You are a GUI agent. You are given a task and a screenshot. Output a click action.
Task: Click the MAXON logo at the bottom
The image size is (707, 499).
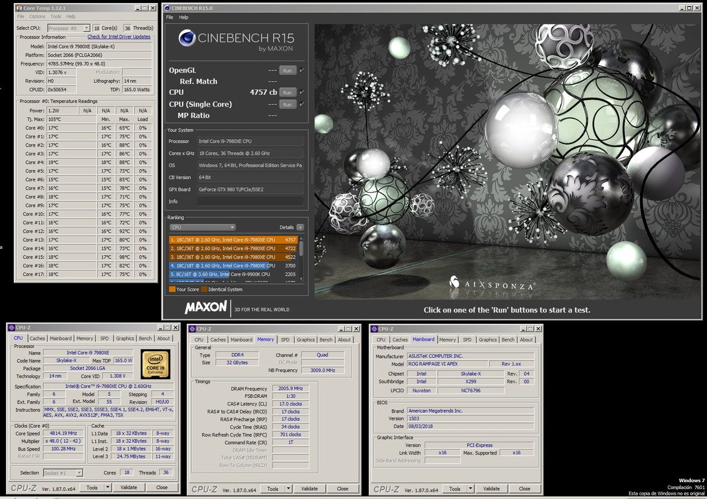pos(206,308)
